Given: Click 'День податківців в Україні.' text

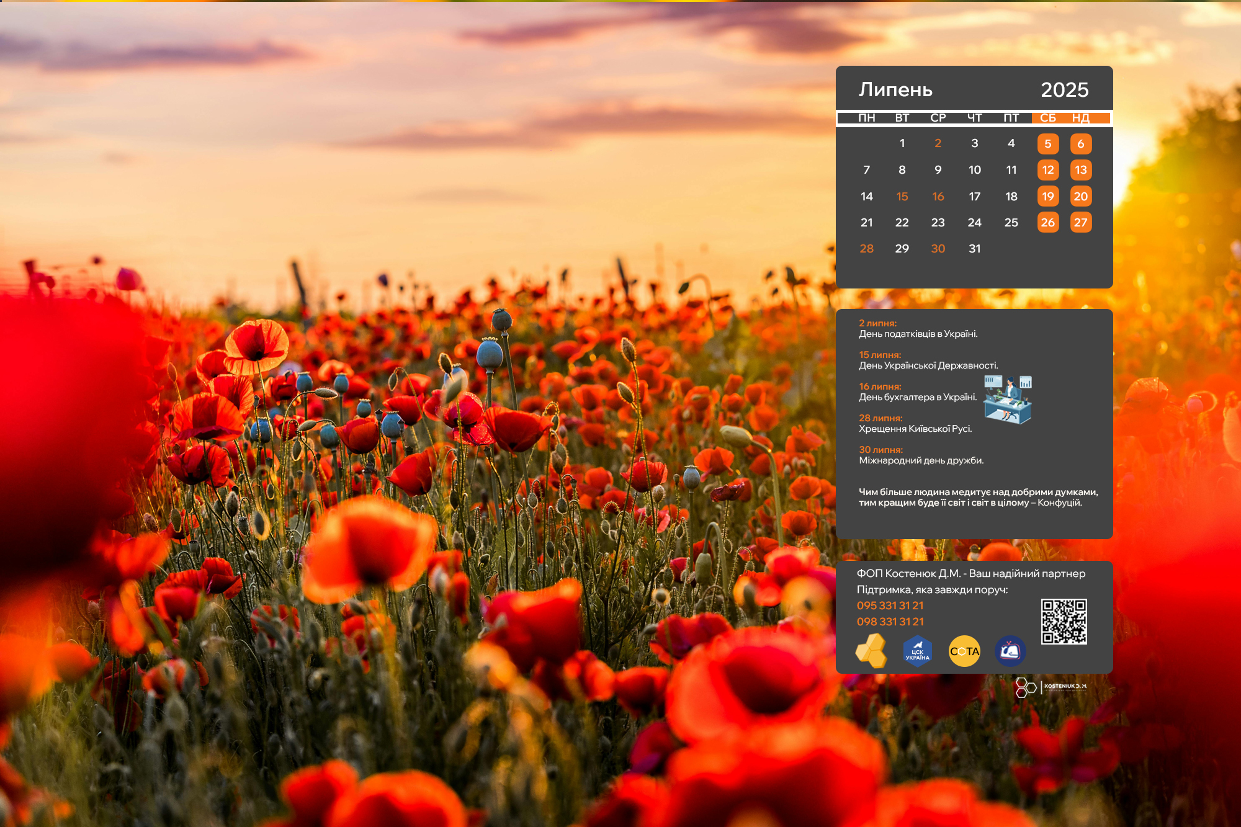Looking at the screenshot, I should 918,334.
